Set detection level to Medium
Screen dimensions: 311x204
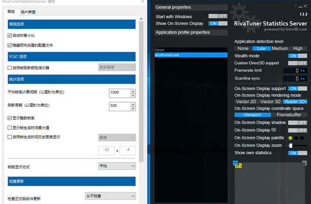[x=279, y=49]
